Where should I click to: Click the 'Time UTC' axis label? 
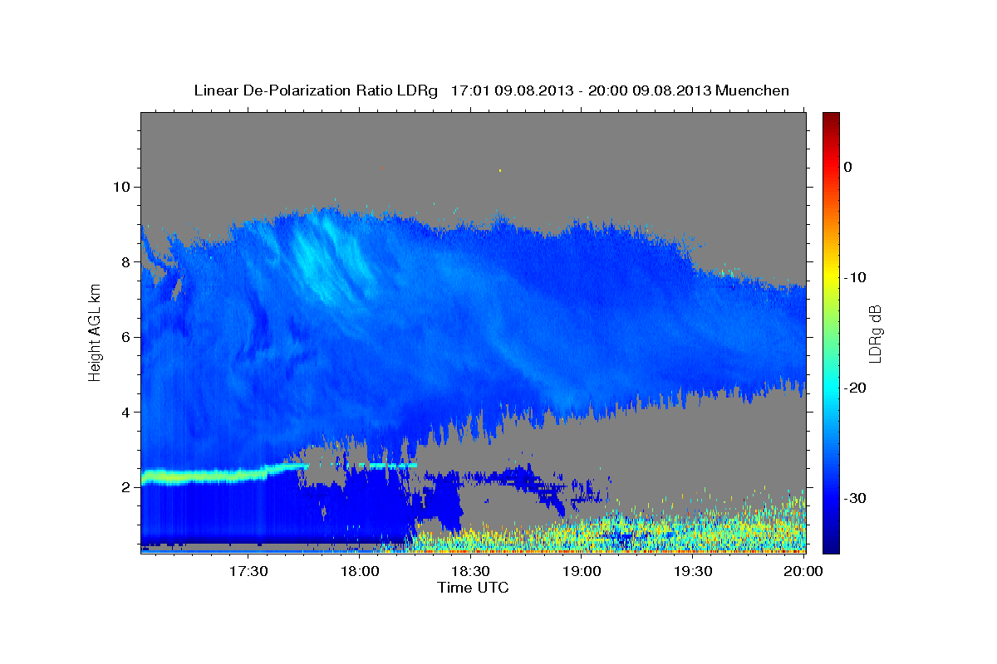tap(473, 588)
